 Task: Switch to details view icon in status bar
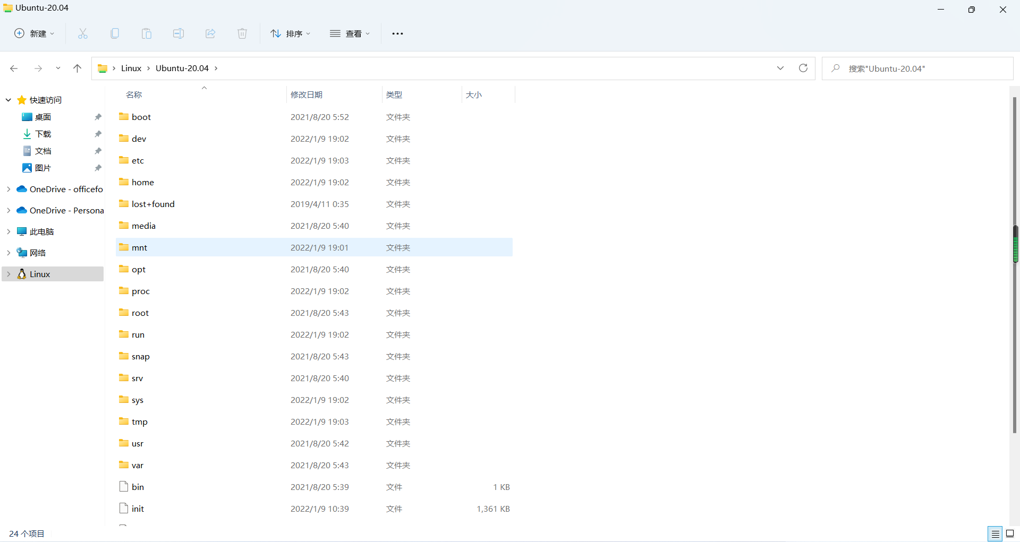click(995, 534)
